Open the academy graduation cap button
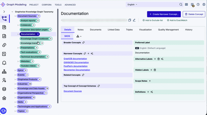This screenshot has height=115, width=207. point(3,111)
